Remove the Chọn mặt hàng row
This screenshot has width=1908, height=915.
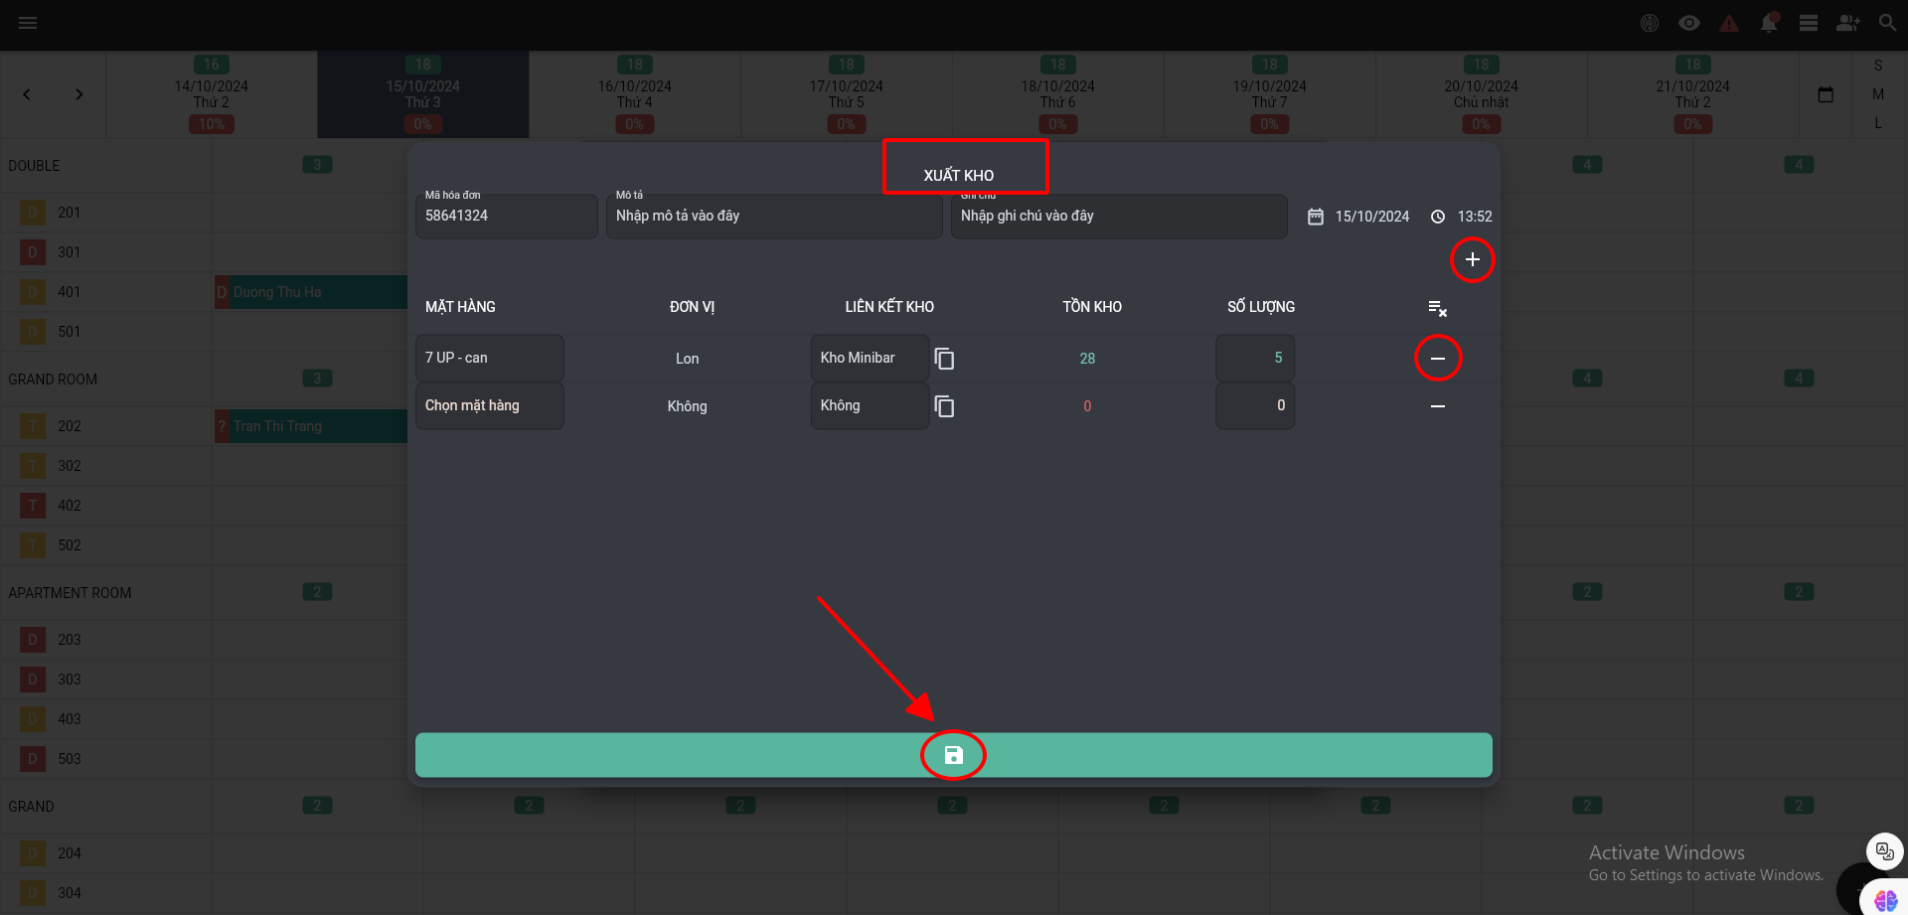click(x=1438, y=406)
